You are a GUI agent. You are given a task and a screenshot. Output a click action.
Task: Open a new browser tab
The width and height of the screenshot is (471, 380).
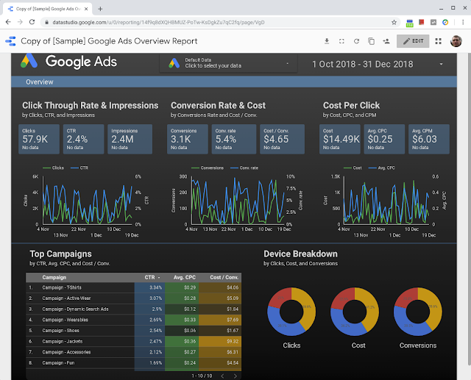click(x=100, y=9)
